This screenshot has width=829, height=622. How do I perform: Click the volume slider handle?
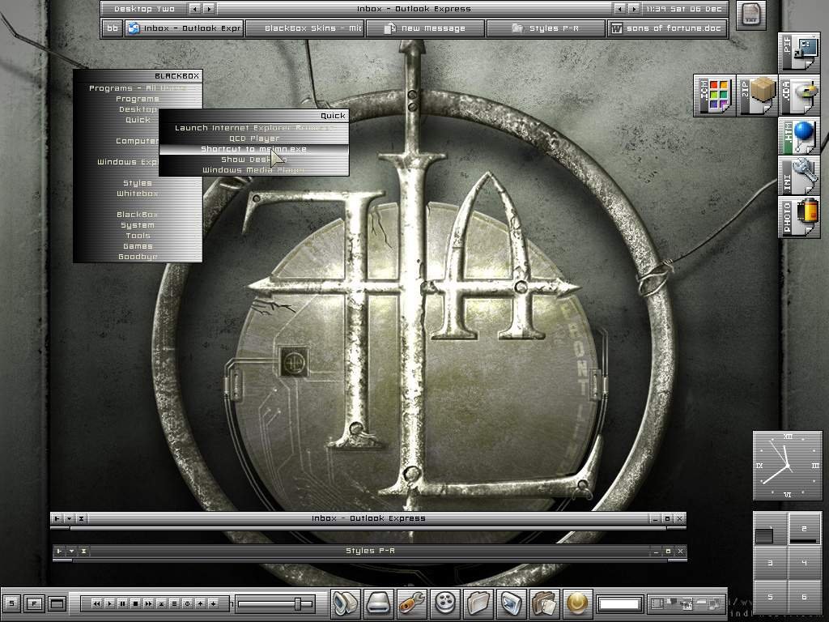click(x=298, y=603)
